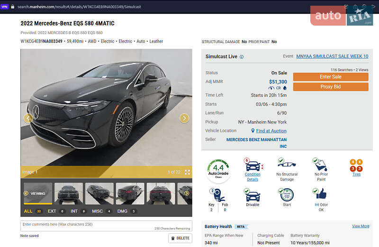Click the '340 mi' EPA range value
Viewport: 379px width, 247px height.
pyautogui.click(x=211, y=243)
